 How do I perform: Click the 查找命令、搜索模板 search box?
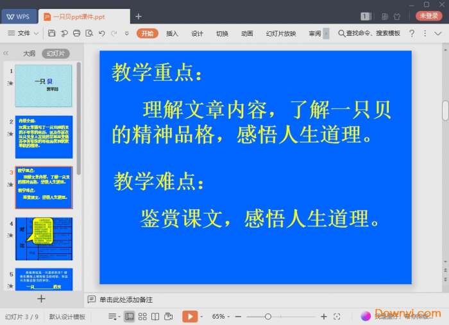coord(369,33)
